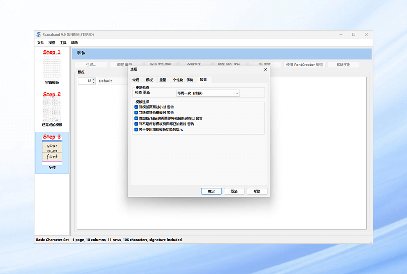Open the 帮助 menu in the menu bar
Screen dimensions: 407x274
click(x=74, y=43)
